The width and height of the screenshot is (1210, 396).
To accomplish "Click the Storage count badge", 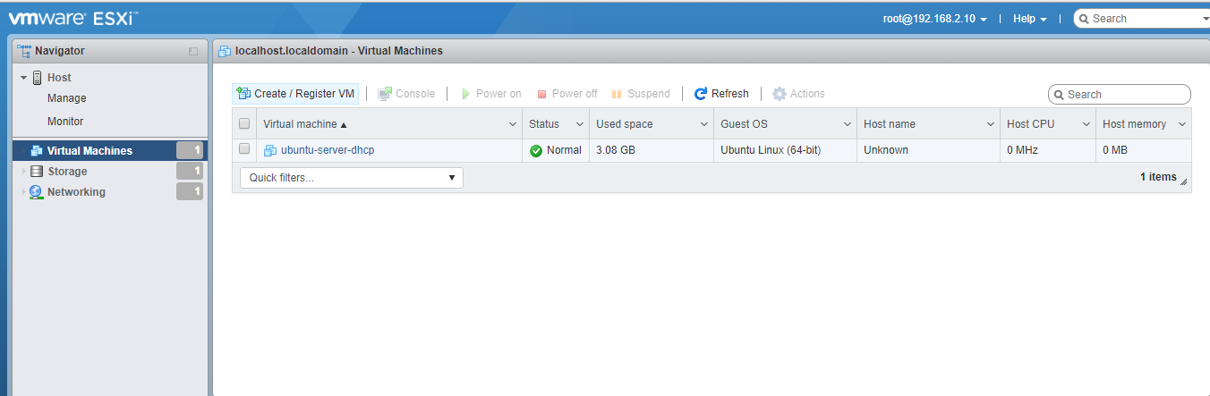I will coord(190,172).
